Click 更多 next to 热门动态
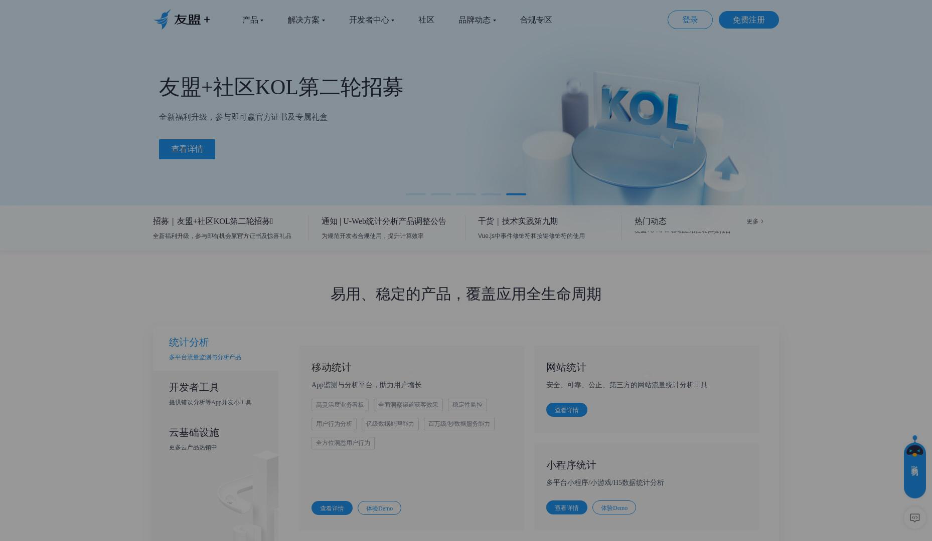This screenshot has width=932, height=541. [755, 221]
